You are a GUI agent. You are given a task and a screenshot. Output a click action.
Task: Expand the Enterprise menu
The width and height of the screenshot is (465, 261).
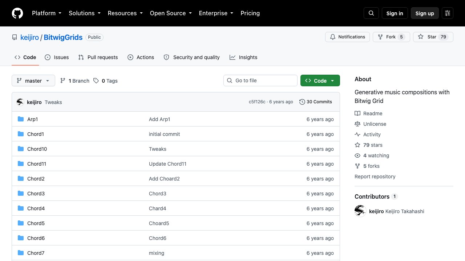[x=216, y=13]
